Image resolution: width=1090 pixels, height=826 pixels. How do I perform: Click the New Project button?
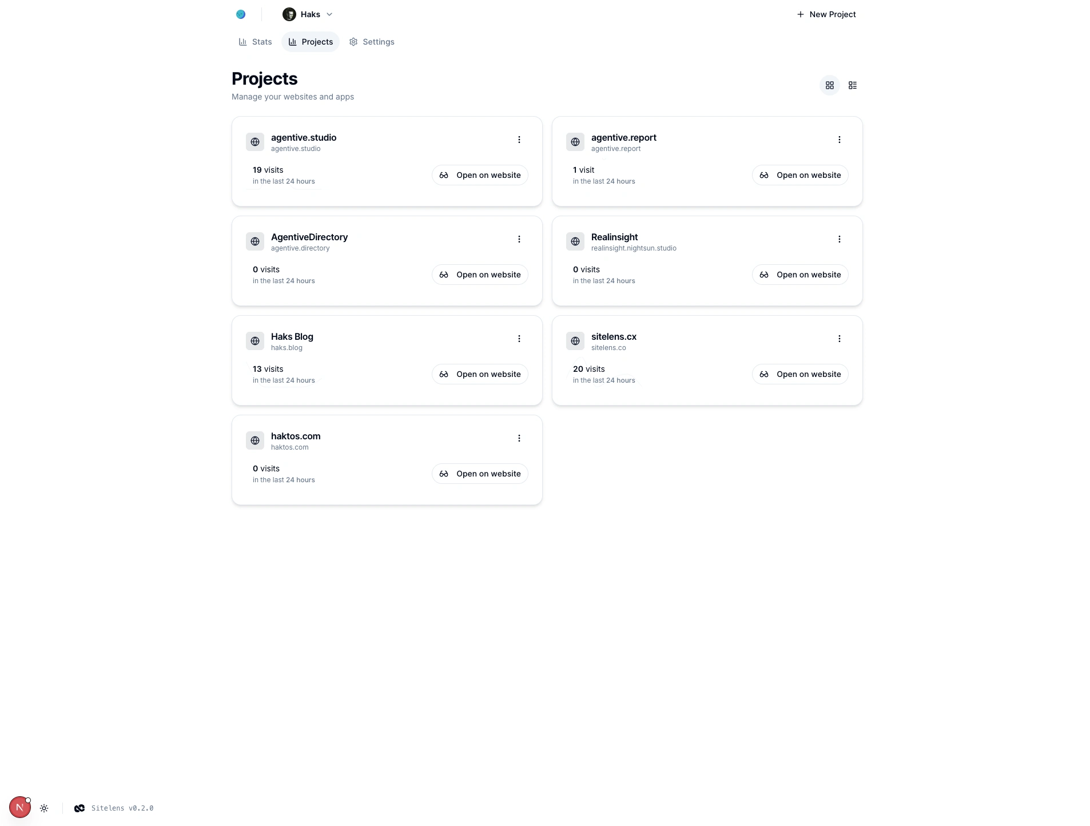click(826, 14)
